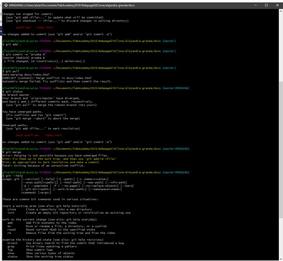Click the 'mv' command help row
The height and width of the screenshot is (261, 283).
tap(57, 226)
